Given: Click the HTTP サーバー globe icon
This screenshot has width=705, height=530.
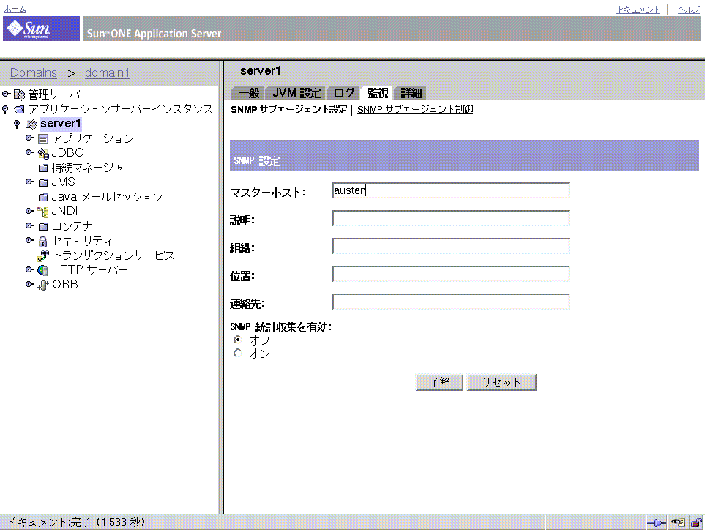Looking at the screenshot, I should (42, 270).
